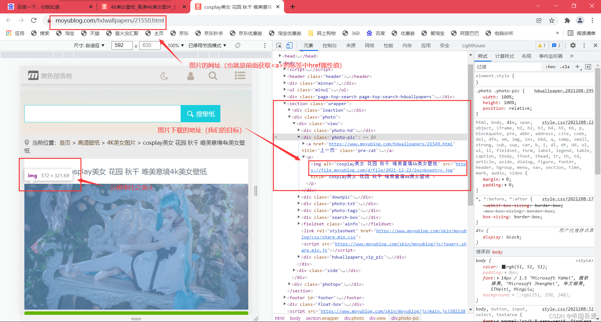
Task: Open the 已停用节流模式 throttling dropdown
Action: point(207,45)
